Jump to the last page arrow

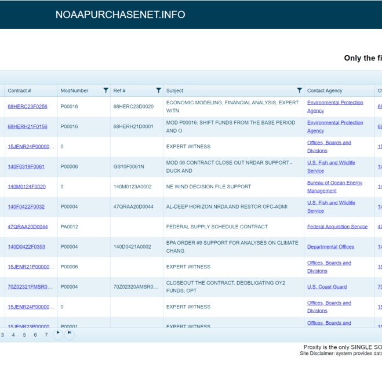[x=70, y=334]
